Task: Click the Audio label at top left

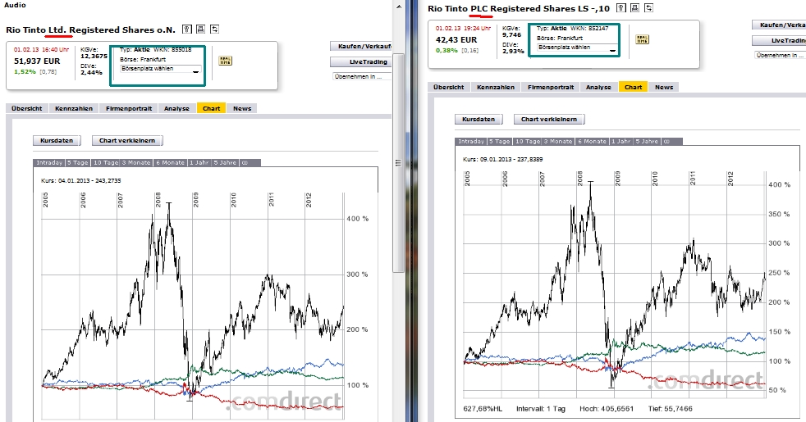Action: click(15, 5)
